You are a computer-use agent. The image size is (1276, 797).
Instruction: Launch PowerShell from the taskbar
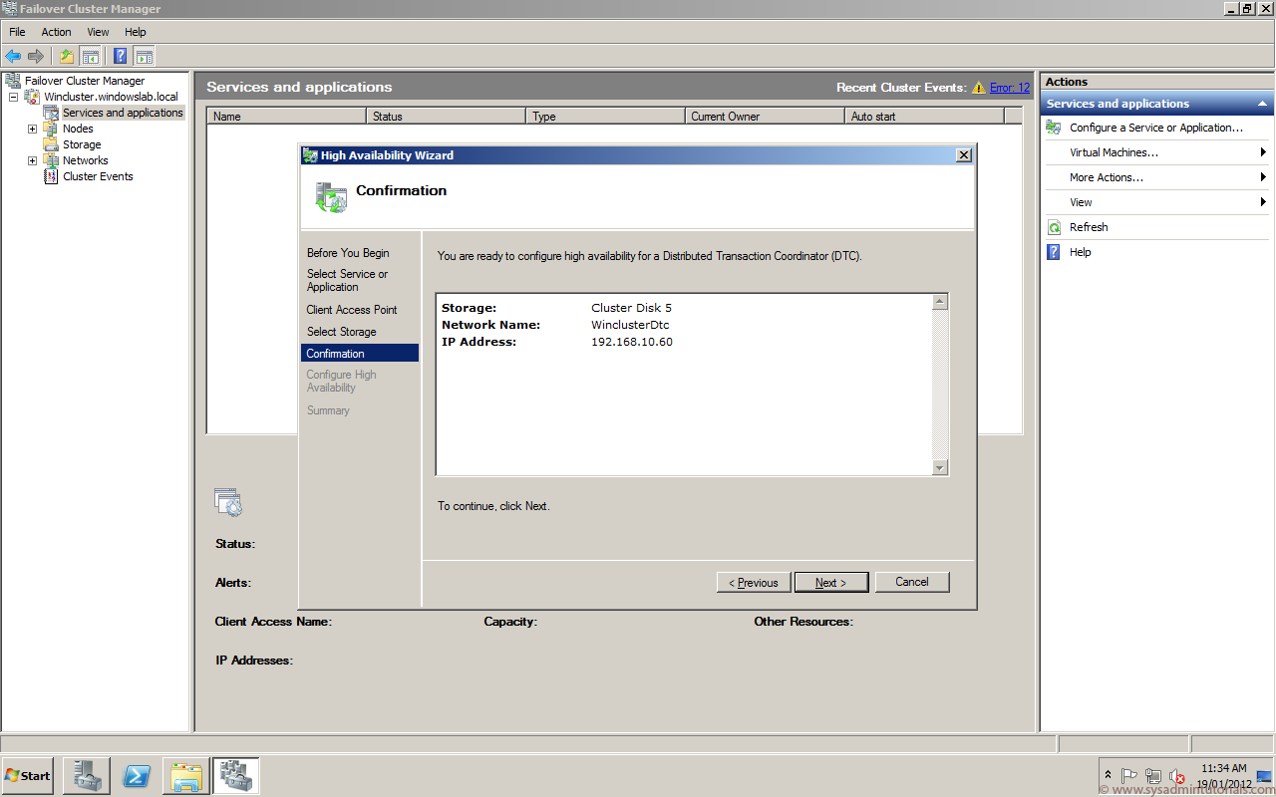[x=137, y=775]
